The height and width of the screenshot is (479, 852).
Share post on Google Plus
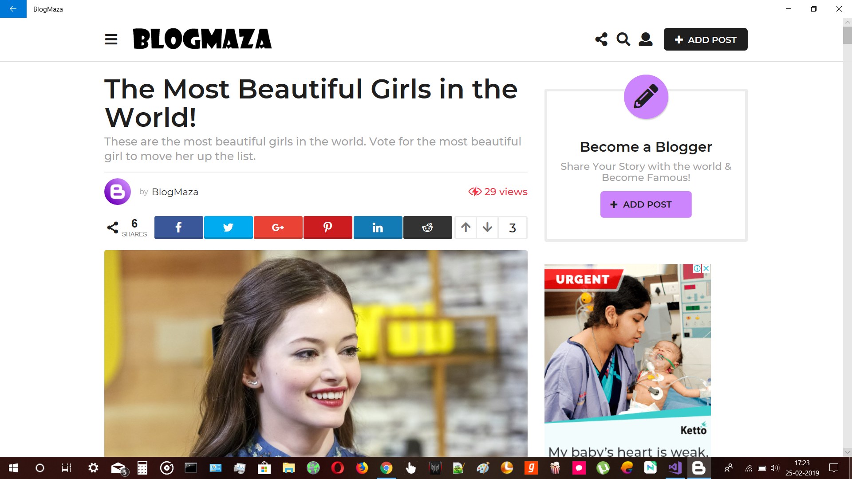pyautogui.click(x=278, y=228)
